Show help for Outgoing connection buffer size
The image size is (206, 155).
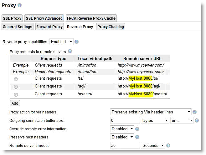pos(197,120)
